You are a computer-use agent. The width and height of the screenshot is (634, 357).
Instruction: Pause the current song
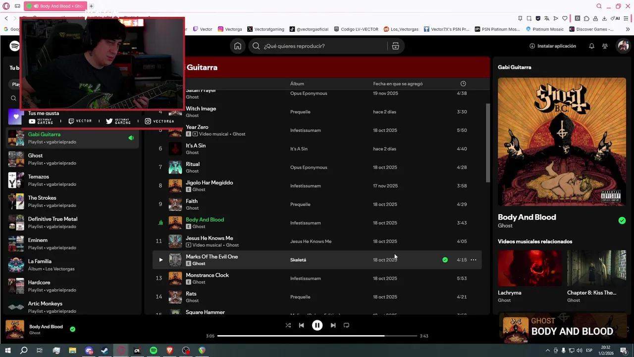[x=317, y=325]
